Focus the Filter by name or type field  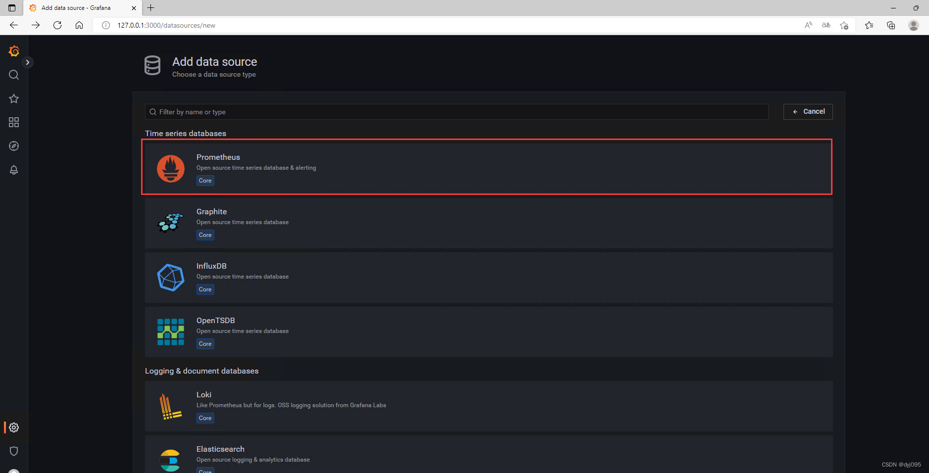pyautogui.click(x=456, y=112)
